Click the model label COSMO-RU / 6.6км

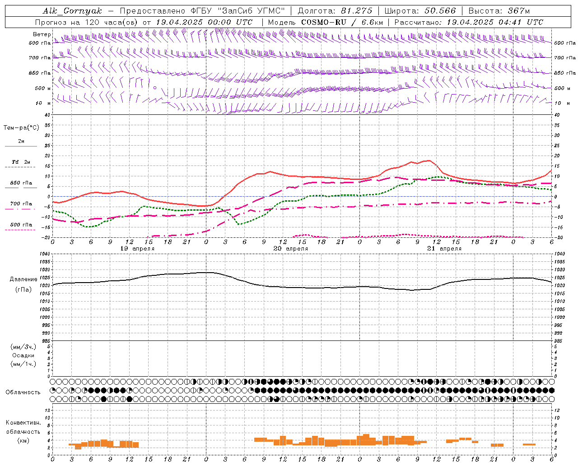(x=342, y=22)
